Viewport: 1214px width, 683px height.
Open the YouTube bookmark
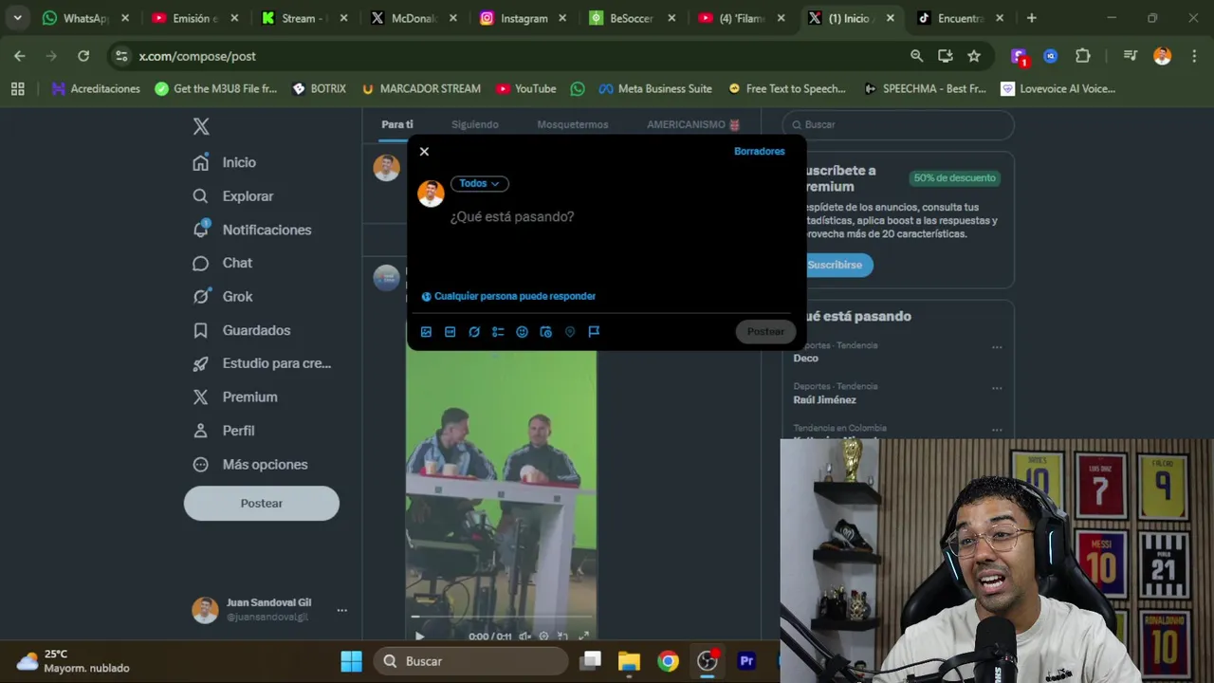tap(525, 88)
